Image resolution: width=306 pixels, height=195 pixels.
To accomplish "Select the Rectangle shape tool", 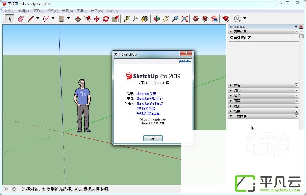I will [61, 19].
